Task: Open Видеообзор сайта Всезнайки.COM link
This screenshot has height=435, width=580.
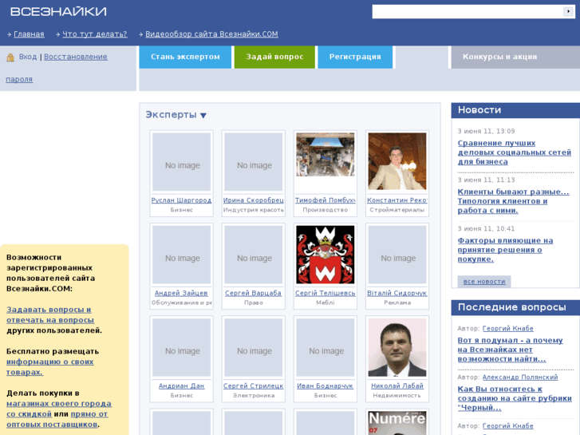Action: 211,34
